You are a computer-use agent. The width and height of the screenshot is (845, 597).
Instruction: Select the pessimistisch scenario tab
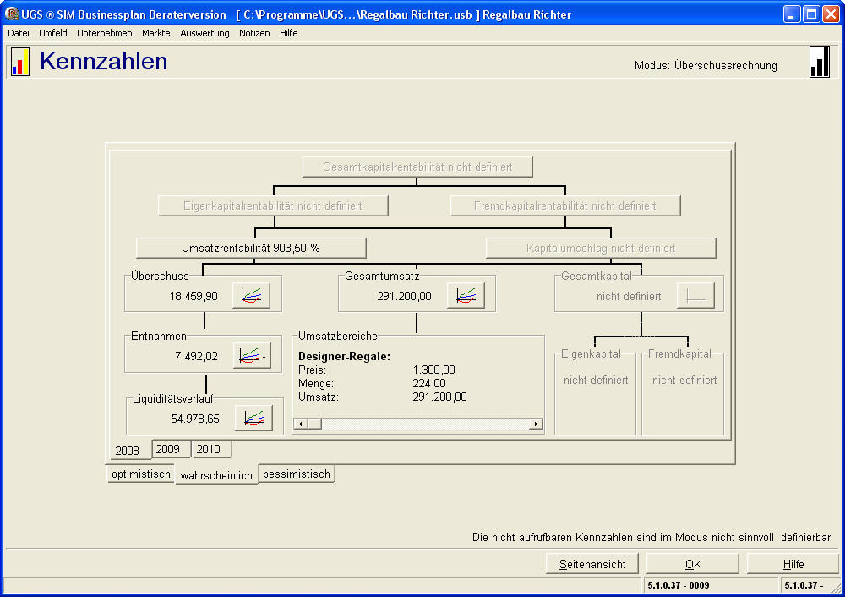(297, 474)
